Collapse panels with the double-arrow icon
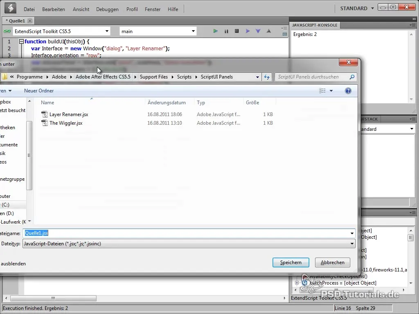 [414, 19]
